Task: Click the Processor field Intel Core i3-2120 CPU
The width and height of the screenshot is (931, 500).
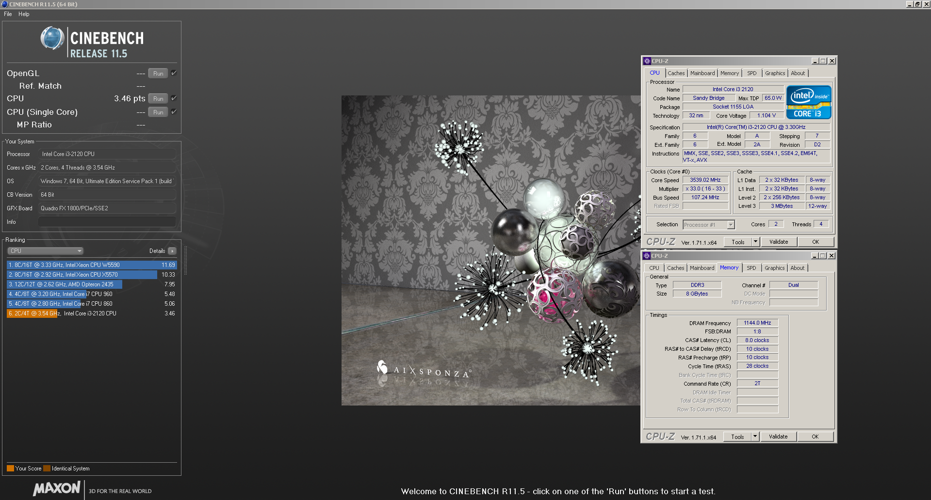Action: 107,154
